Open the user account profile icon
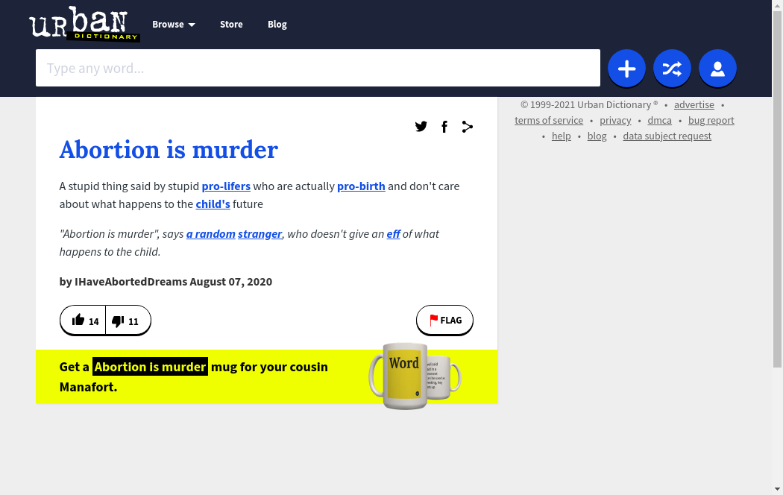The width and height of the screenshot is (783, 495). pos(717,69)
